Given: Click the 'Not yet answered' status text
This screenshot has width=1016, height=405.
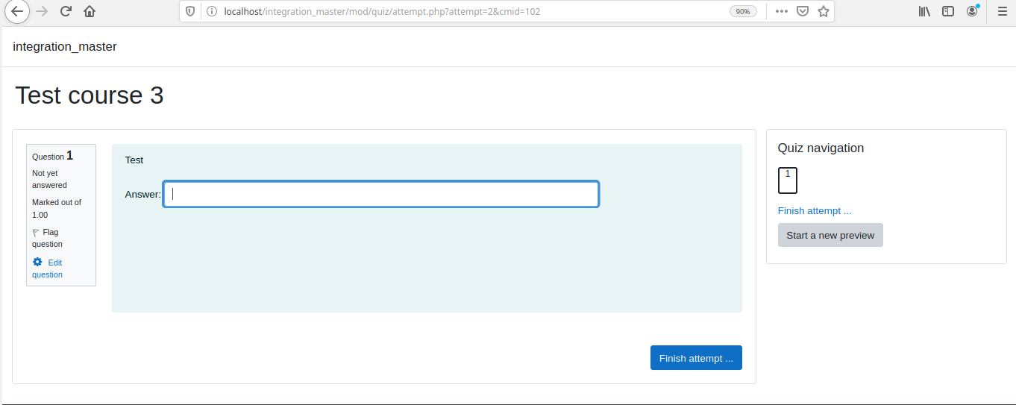Looking at the screenshot, I should (49, 179).
